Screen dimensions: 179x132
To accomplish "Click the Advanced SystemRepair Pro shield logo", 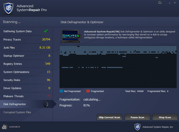I will click(8, 8).
